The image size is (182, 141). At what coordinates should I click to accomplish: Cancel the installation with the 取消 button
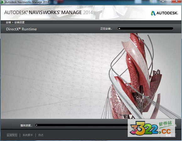click(x=168, y=136)
